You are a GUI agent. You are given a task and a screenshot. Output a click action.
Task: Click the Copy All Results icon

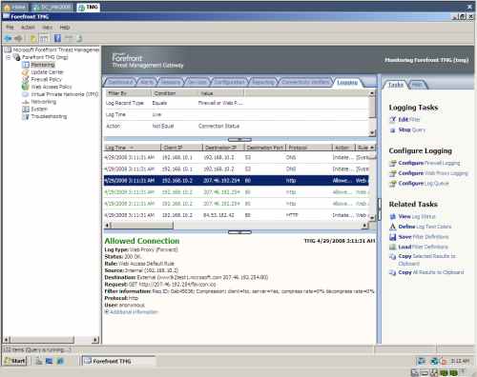tap(393, 272)
